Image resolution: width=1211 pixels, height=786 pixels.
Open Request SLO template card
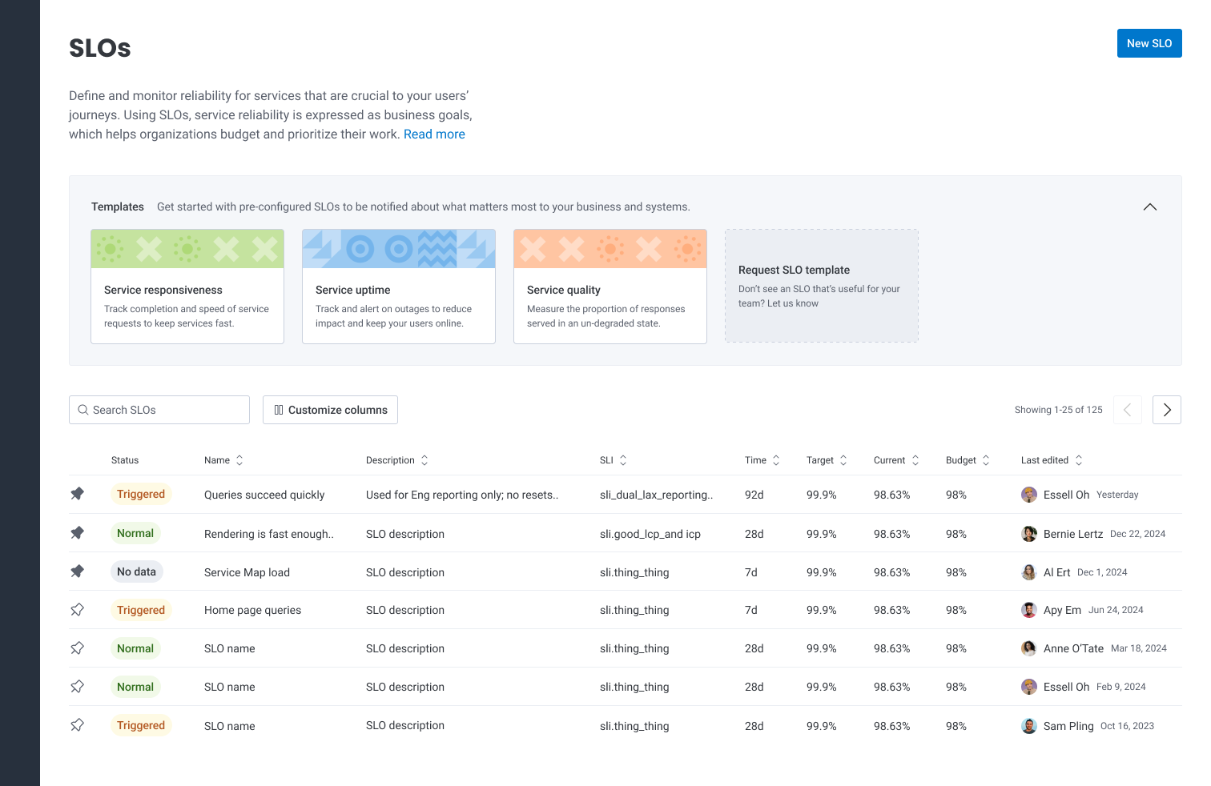[x=821, y=286]
